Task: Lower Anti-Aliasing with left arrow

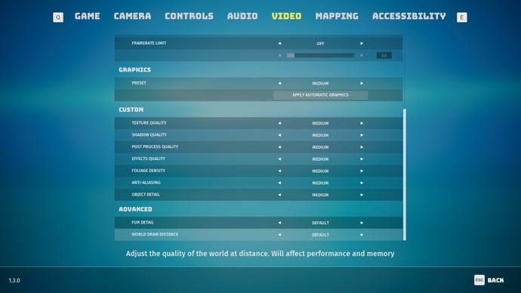Action: [x=279, y=183]
